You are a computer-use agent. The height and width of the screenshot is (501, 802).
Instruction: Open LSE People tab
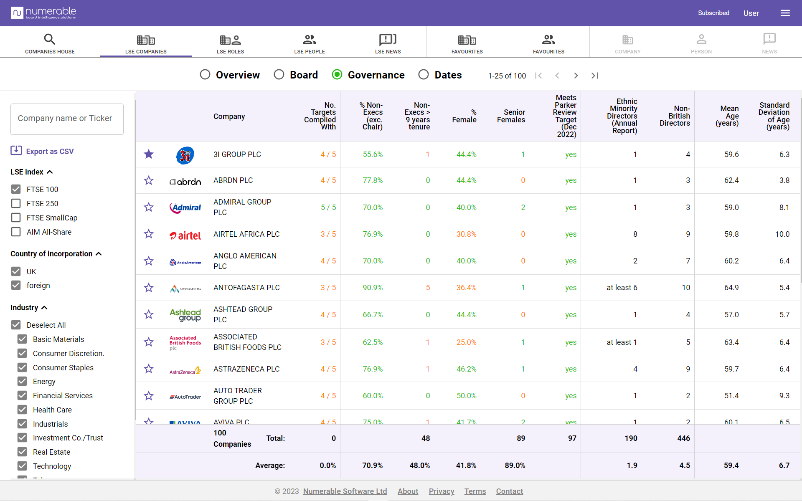pos(310,43)
